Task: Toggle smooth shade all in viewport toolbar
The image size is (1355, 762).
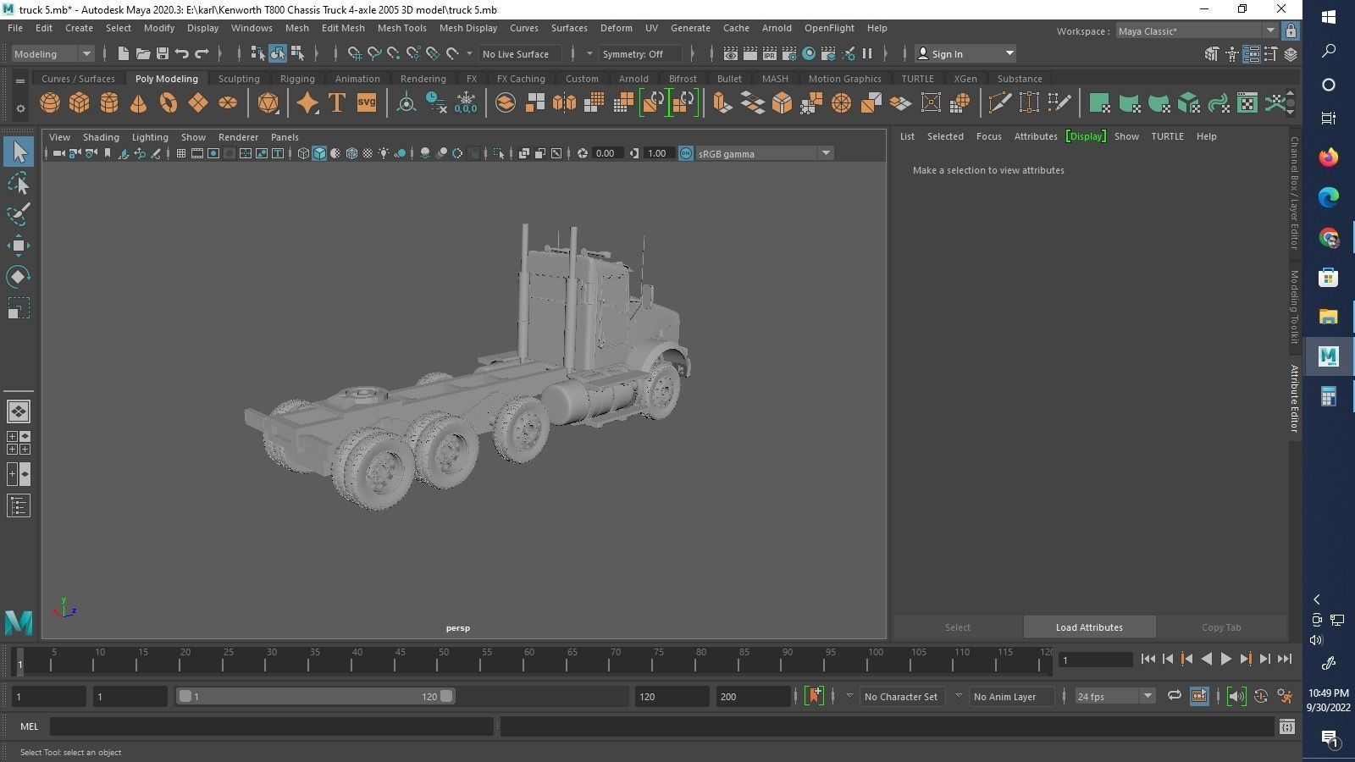Action: 319,153
